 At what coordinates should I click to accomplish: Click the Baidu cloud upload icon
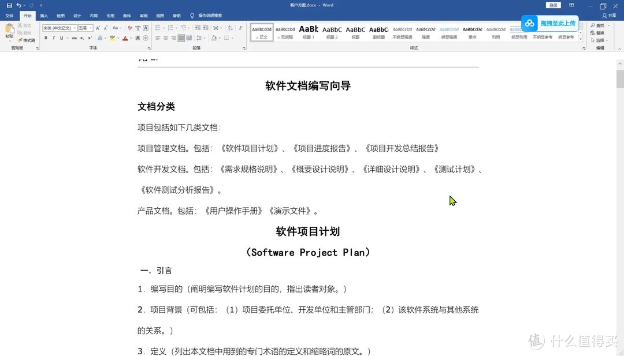pyautogui.click(x=529, y=24)
